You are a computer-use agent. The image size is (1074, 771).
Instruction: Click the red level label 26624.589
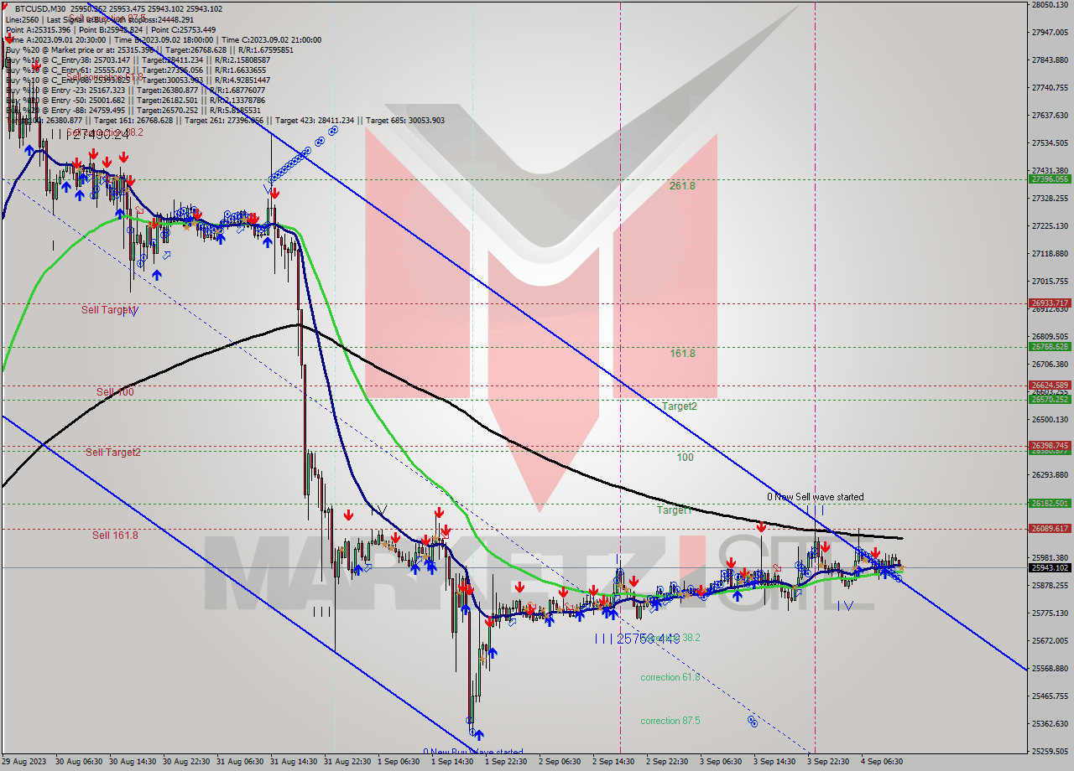1049,385
